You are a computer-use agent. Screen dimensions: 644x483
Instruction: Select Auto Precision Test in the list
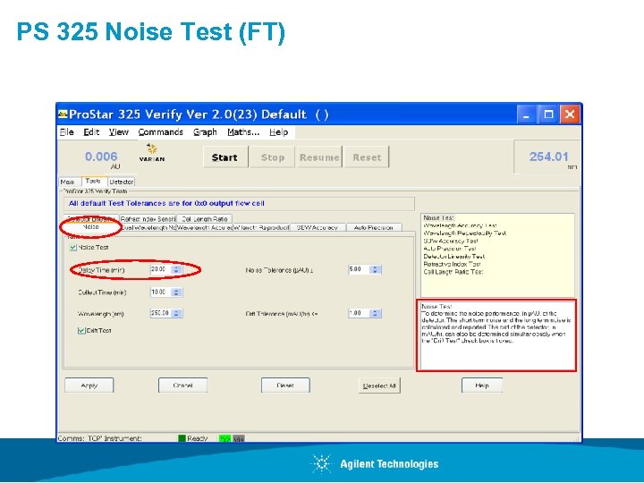coord(449,249)
